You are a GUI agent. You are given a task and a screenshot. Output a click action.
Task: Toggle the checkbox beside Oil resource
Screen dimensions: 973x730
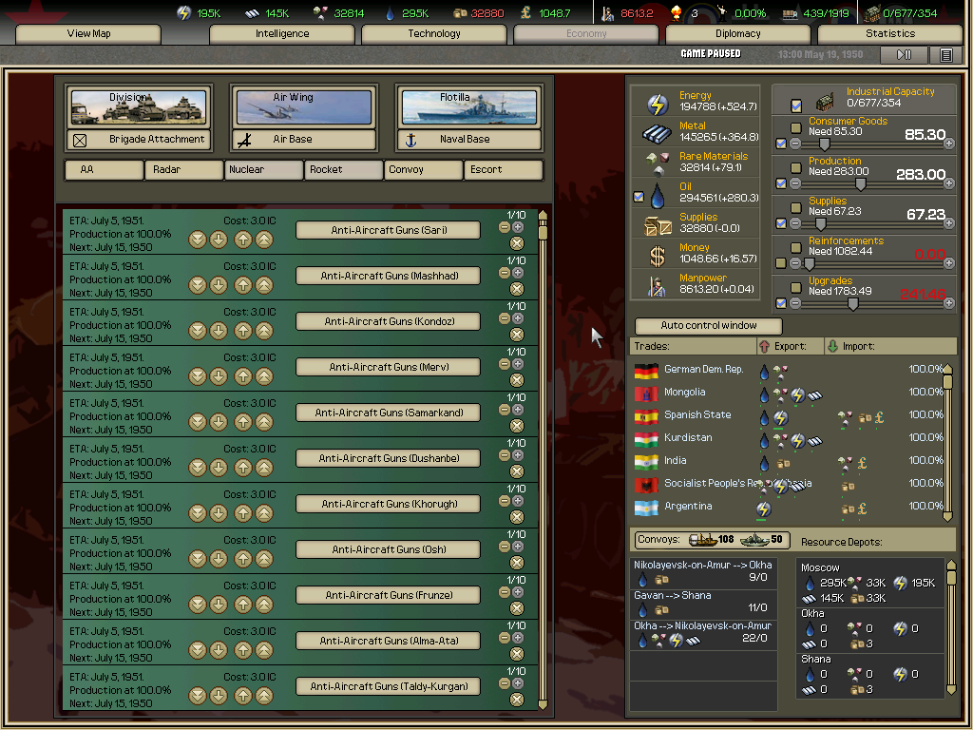click(x=639, y=197)
